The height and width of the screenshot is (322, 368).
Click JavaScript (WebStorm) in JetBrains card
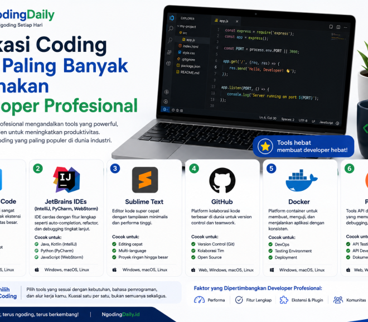click(x=62, y=257)
